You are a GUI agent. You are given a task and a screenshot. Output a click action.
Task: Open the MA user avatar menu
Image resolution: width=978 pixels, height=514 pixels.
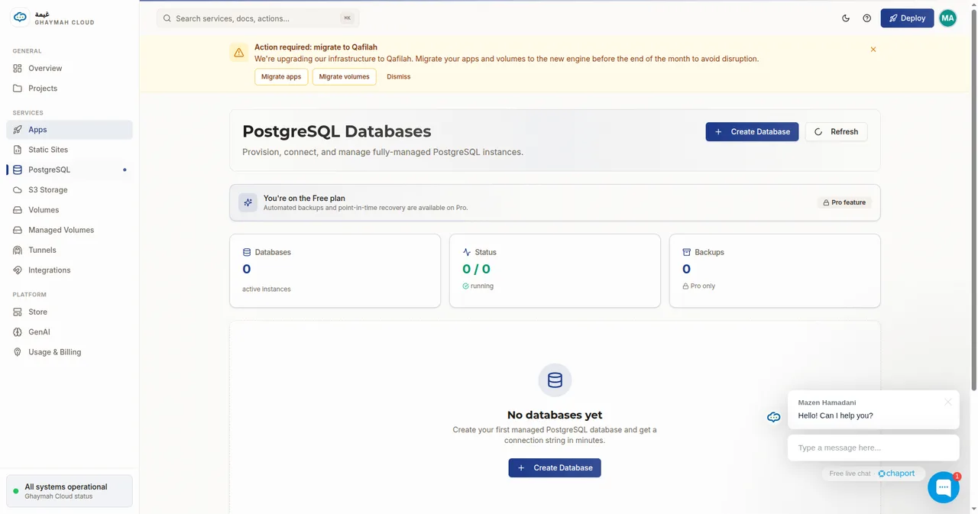pos(947,18)
